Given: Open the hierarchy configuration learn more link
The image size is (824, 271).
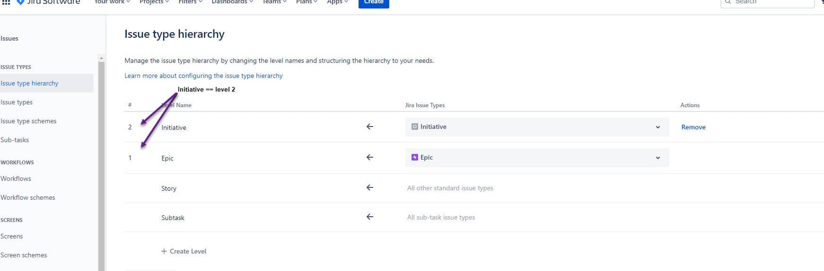Looking at the screenshot, I should pyautogui.click(x=203, y=76).
